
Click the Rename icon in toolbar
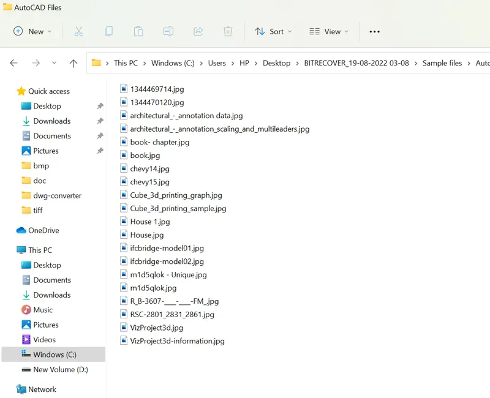[168, 31]
